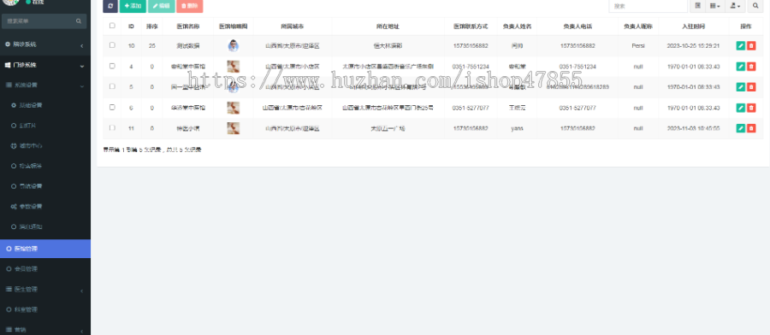Click the green 添加 button
The image size is (770, 335).
[x=133, y=6]
